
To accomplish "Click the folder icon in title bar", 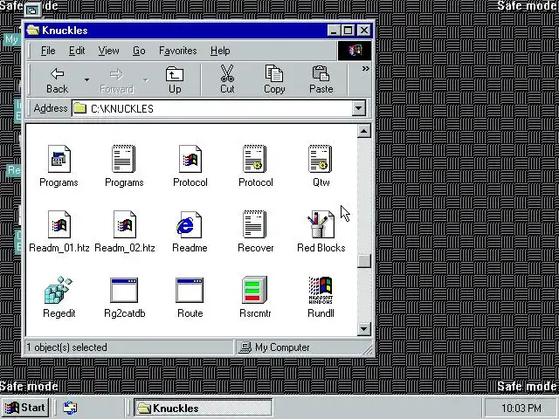I will 33,31.
